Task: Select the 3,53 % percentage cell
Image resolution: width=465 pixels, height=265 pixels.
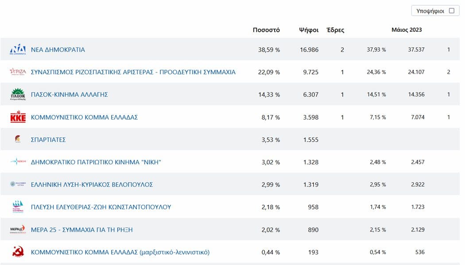Action: click(271, 140)
